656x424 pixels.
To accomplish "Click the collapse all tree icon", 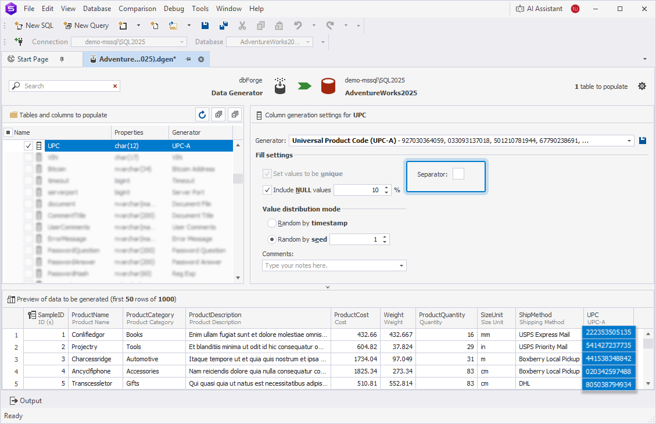I will tap(235, 114).
